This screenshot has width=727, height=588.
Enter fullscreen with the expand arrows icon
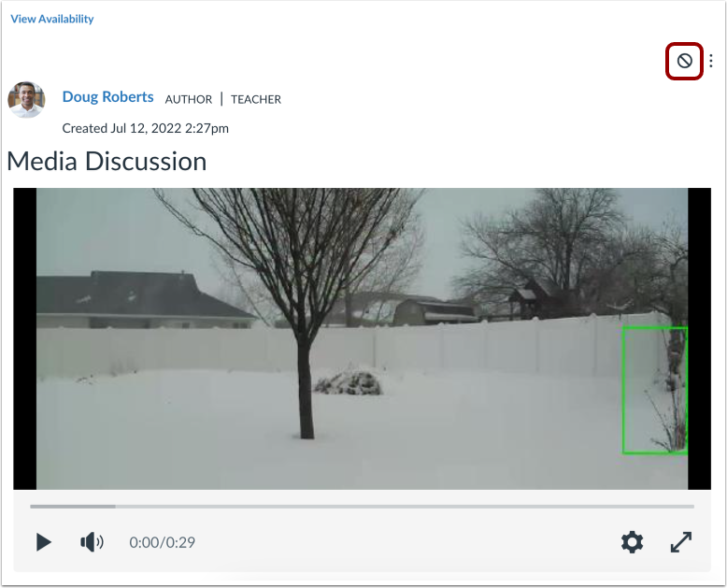(x=681, y=542)
